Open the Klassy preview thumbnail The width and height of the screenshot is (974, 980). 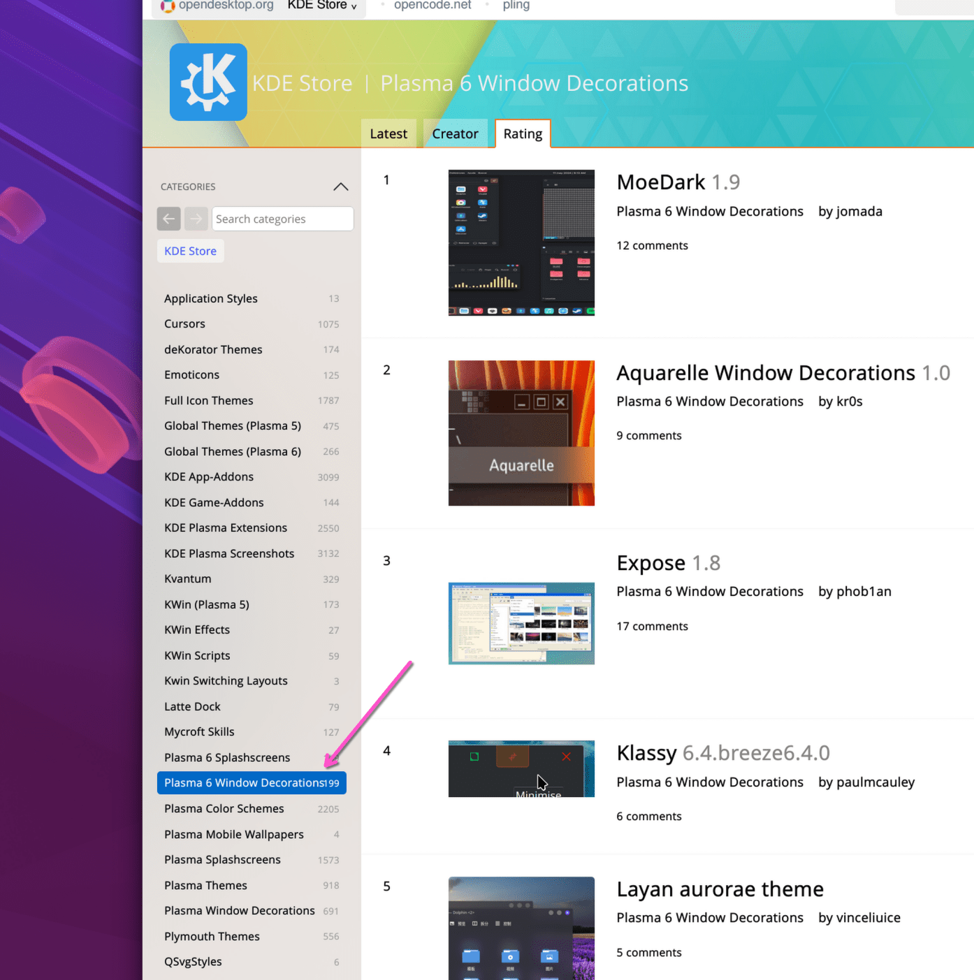521,768
